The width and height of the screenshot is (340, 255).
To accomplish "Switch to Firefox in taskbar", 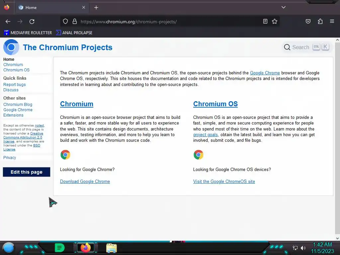I will point(85,248).
